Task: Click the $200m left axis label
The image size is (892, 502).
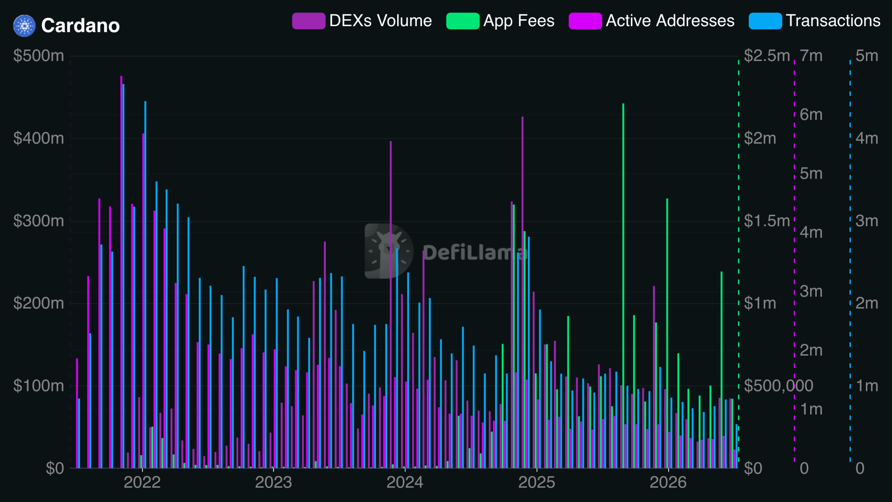Action: (x=38, y=303)
